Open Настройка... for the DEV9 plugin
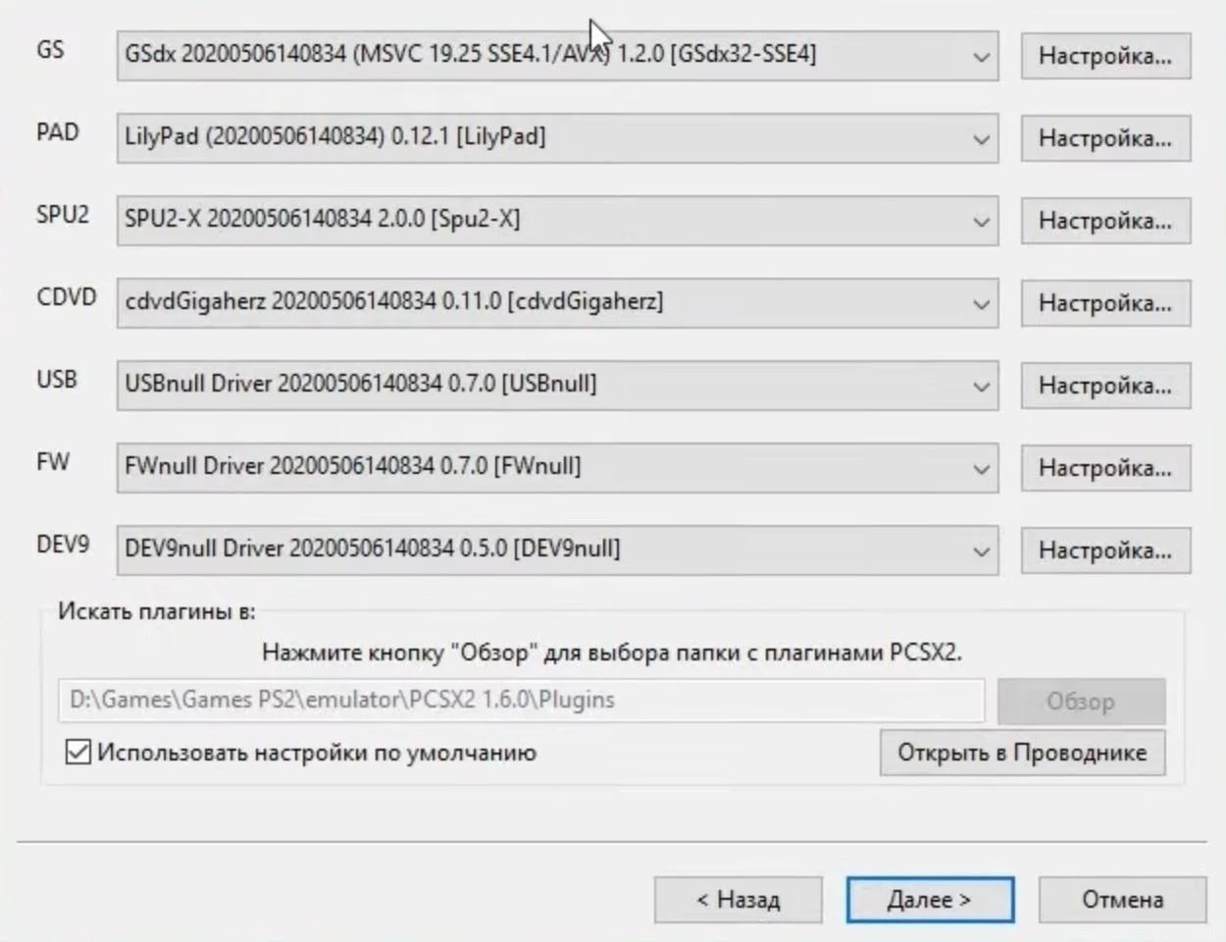Screen dimensions: 1226x942 [x=1105, y=550]
